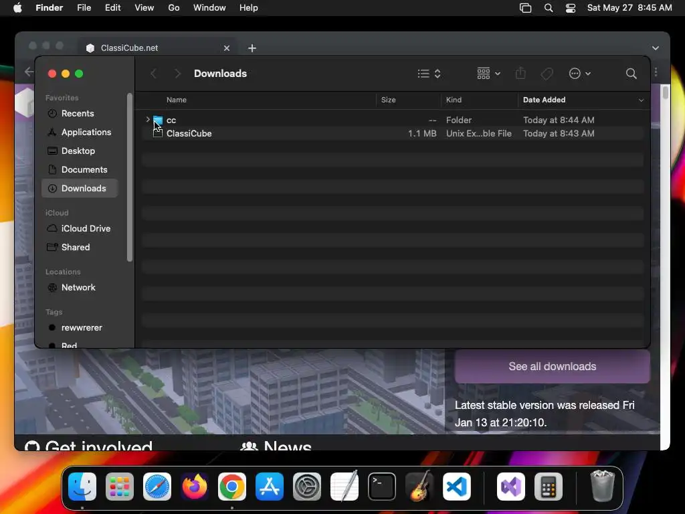Open Spotlight search in menu bar
The image size is (685, 514).
(x=549, y=8)
